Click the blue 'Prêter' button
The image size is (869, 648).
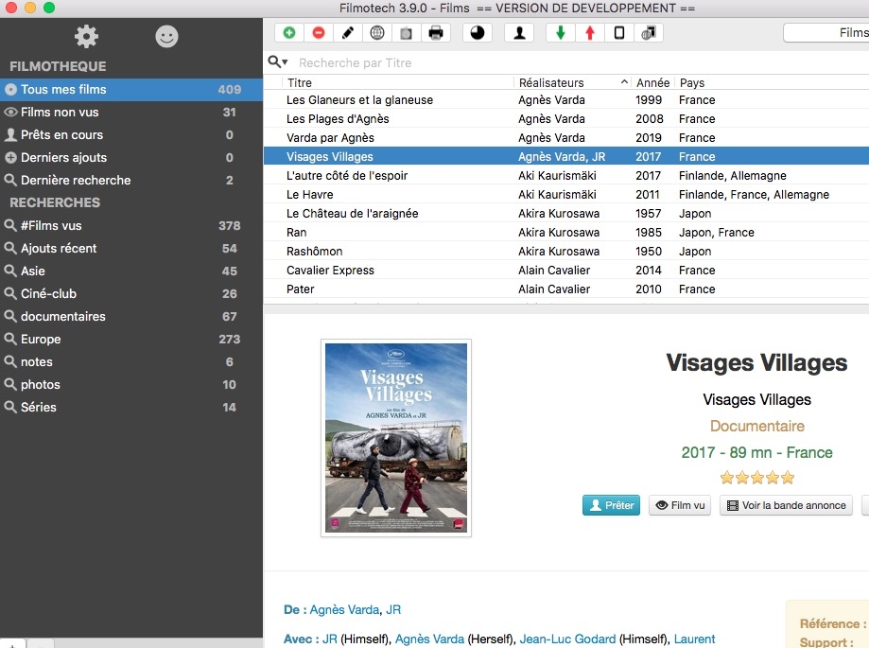click(x=611, y=505)
